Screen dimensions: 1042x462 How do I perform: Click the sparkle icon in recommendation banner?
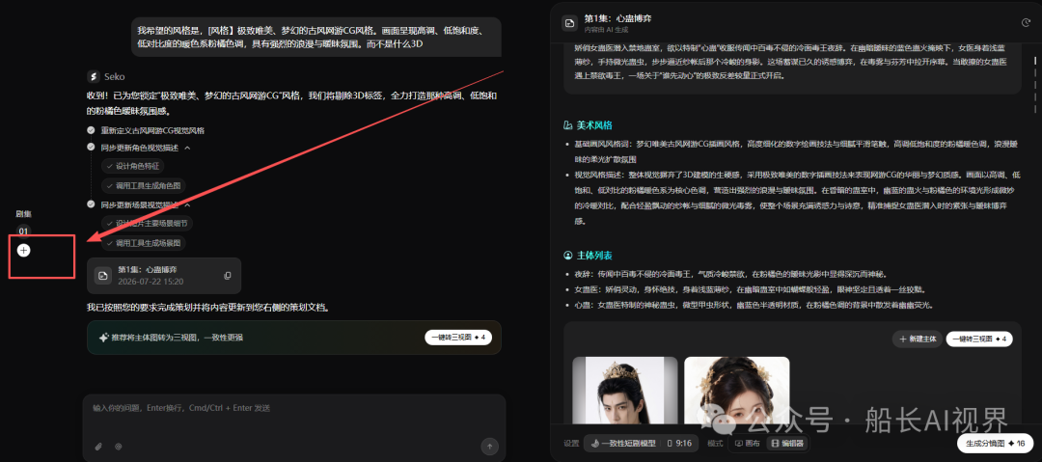pos(103,338)
